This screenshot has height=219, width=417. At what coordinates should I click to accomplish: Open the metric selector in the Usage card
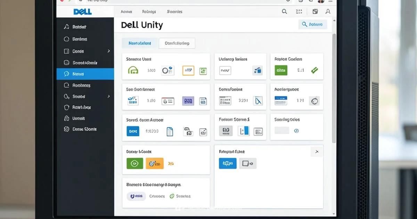click(x=224, y=70)
